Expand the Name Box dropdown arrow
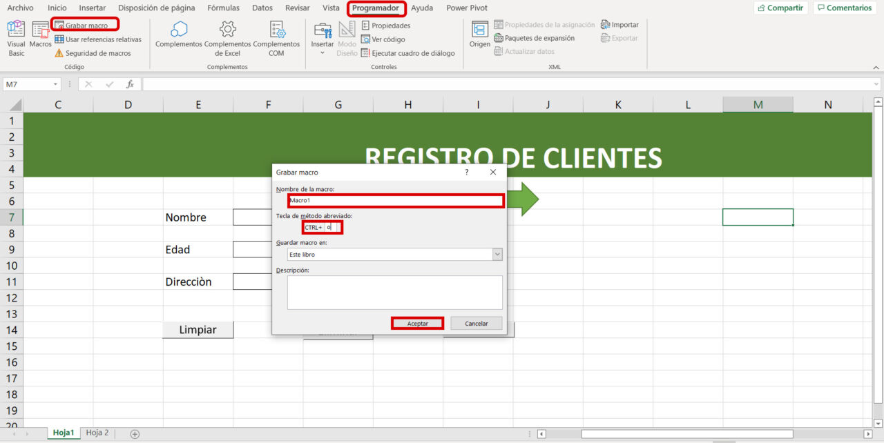The image size is (884, 443). click(57, 83)
